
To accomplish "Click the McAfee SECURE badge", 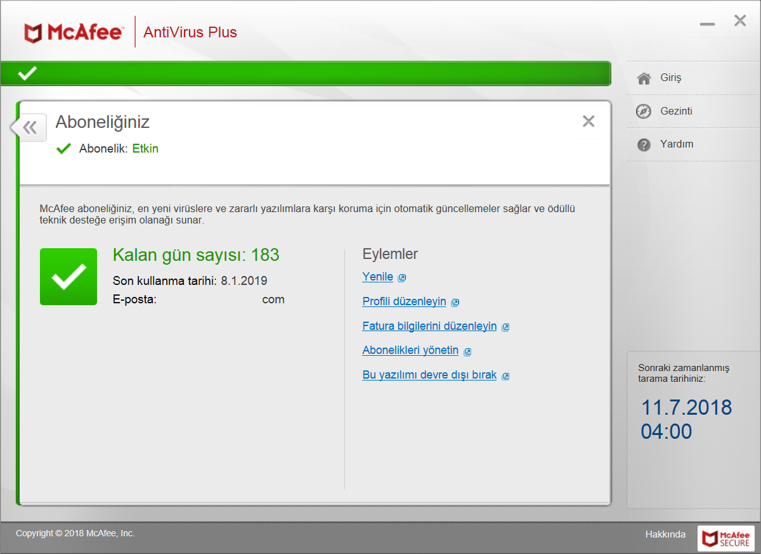I will tap(726, 538).
